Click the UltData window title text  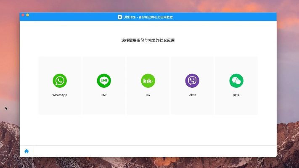pyautogui.click(x=148, y=17)
